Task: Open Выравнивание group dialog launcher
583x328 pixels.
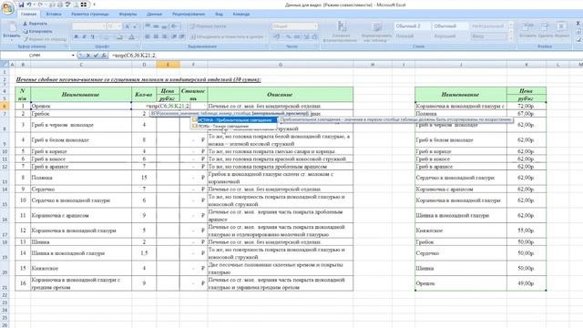Action: pyautogui.click(x=267, y=46)
